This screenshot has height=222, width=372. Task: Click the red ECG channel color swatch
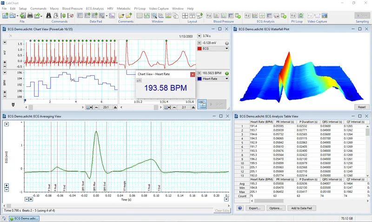point(200,48)
